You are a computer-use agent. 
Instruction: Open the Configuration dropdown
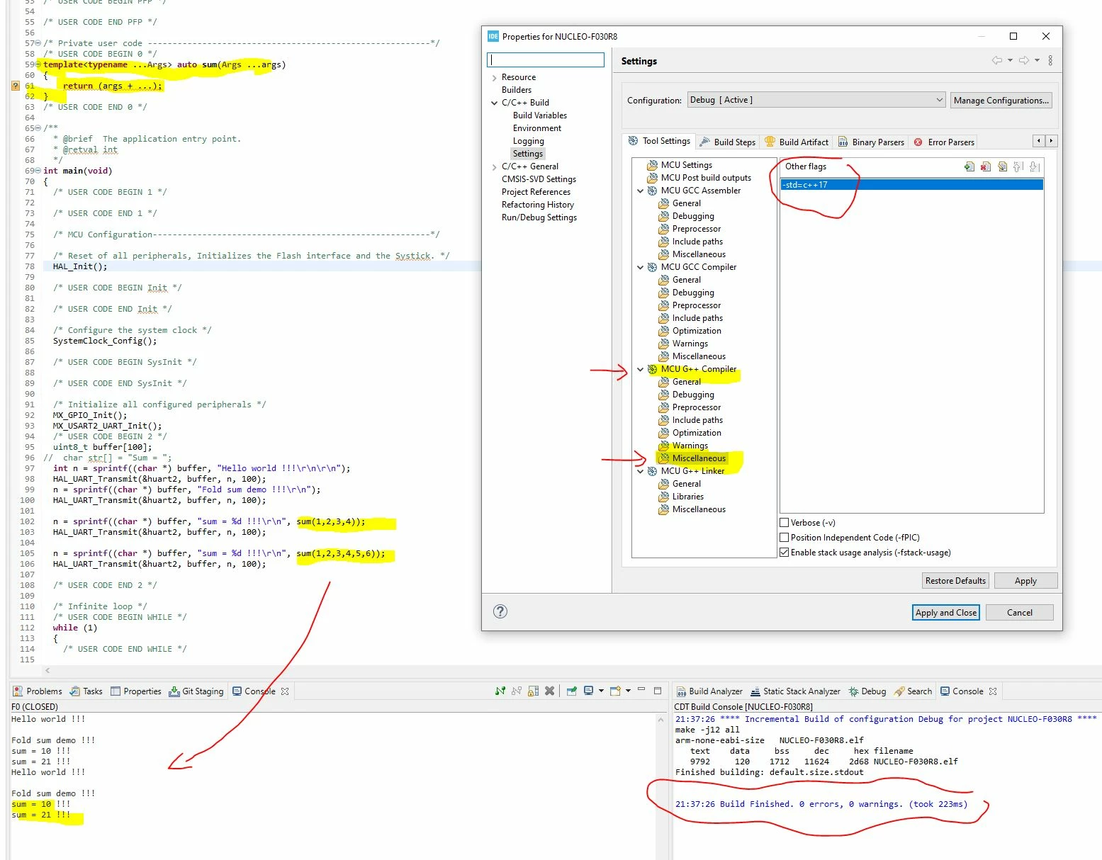[x=816, y=100]
